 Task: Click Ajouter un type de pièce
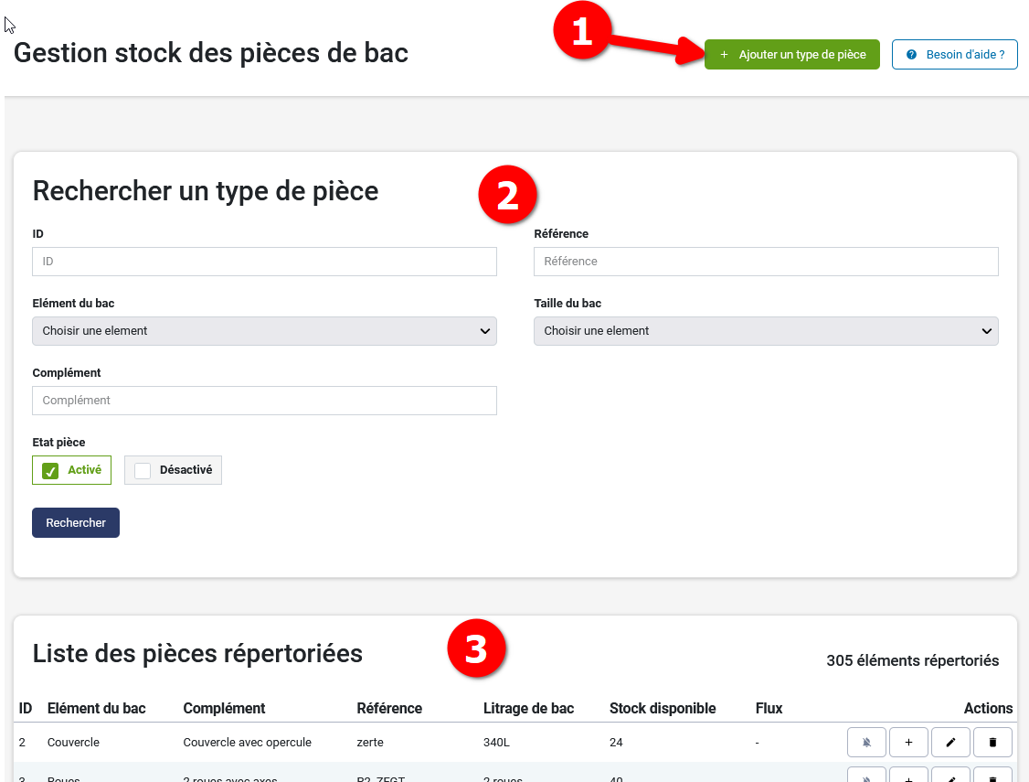click(791, 54)
